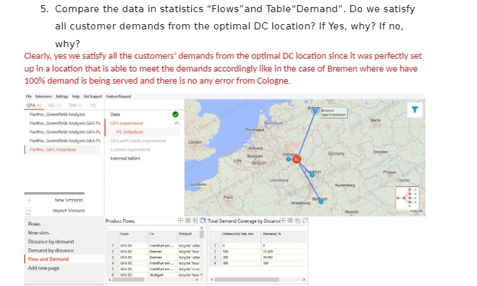Click the cross icon in Product Flows header

click(x=180, y=221)
